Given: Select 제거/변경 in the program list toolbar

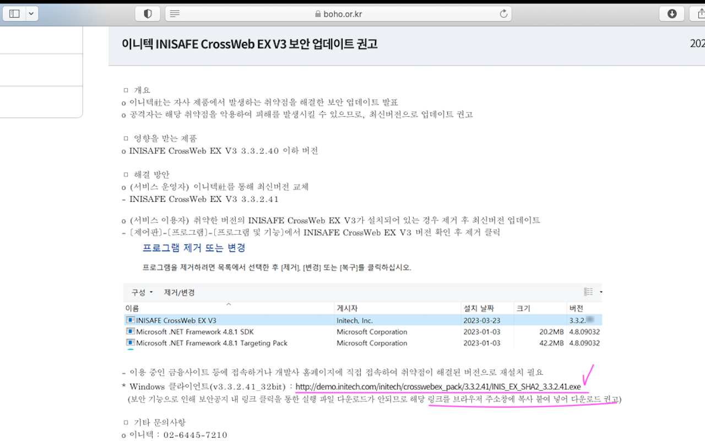Looking at the screenshot, I should (180, 292).
